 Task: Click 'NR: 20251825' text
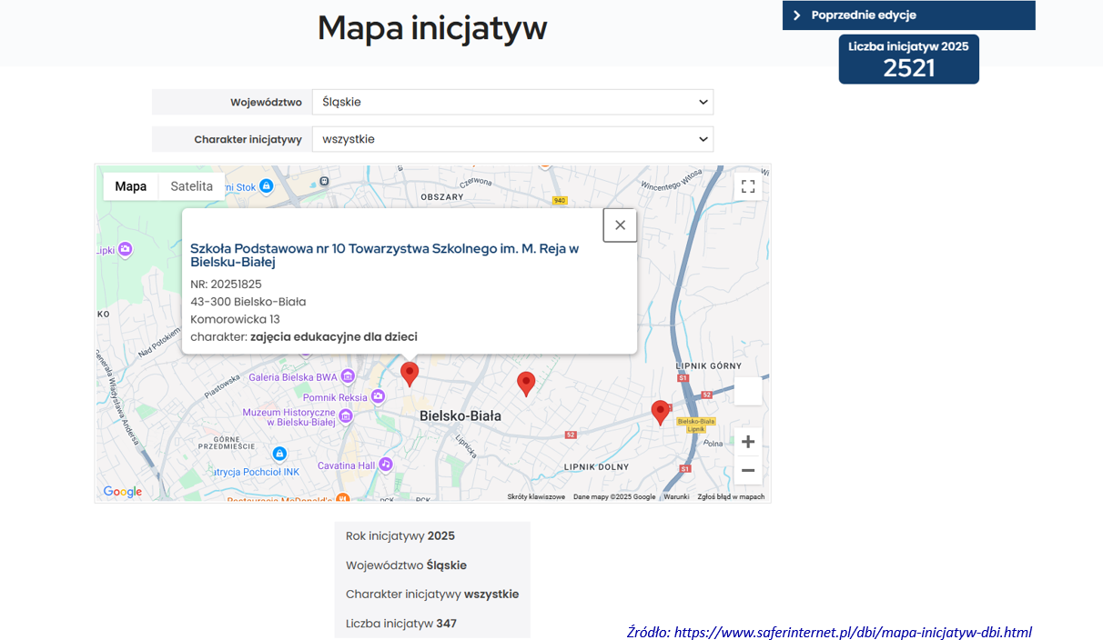226,284
